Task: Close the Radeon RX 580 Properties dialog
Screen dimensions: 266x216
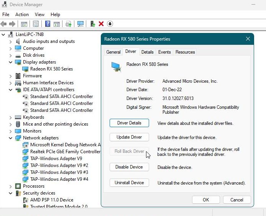Action: [x=248, y=39]
